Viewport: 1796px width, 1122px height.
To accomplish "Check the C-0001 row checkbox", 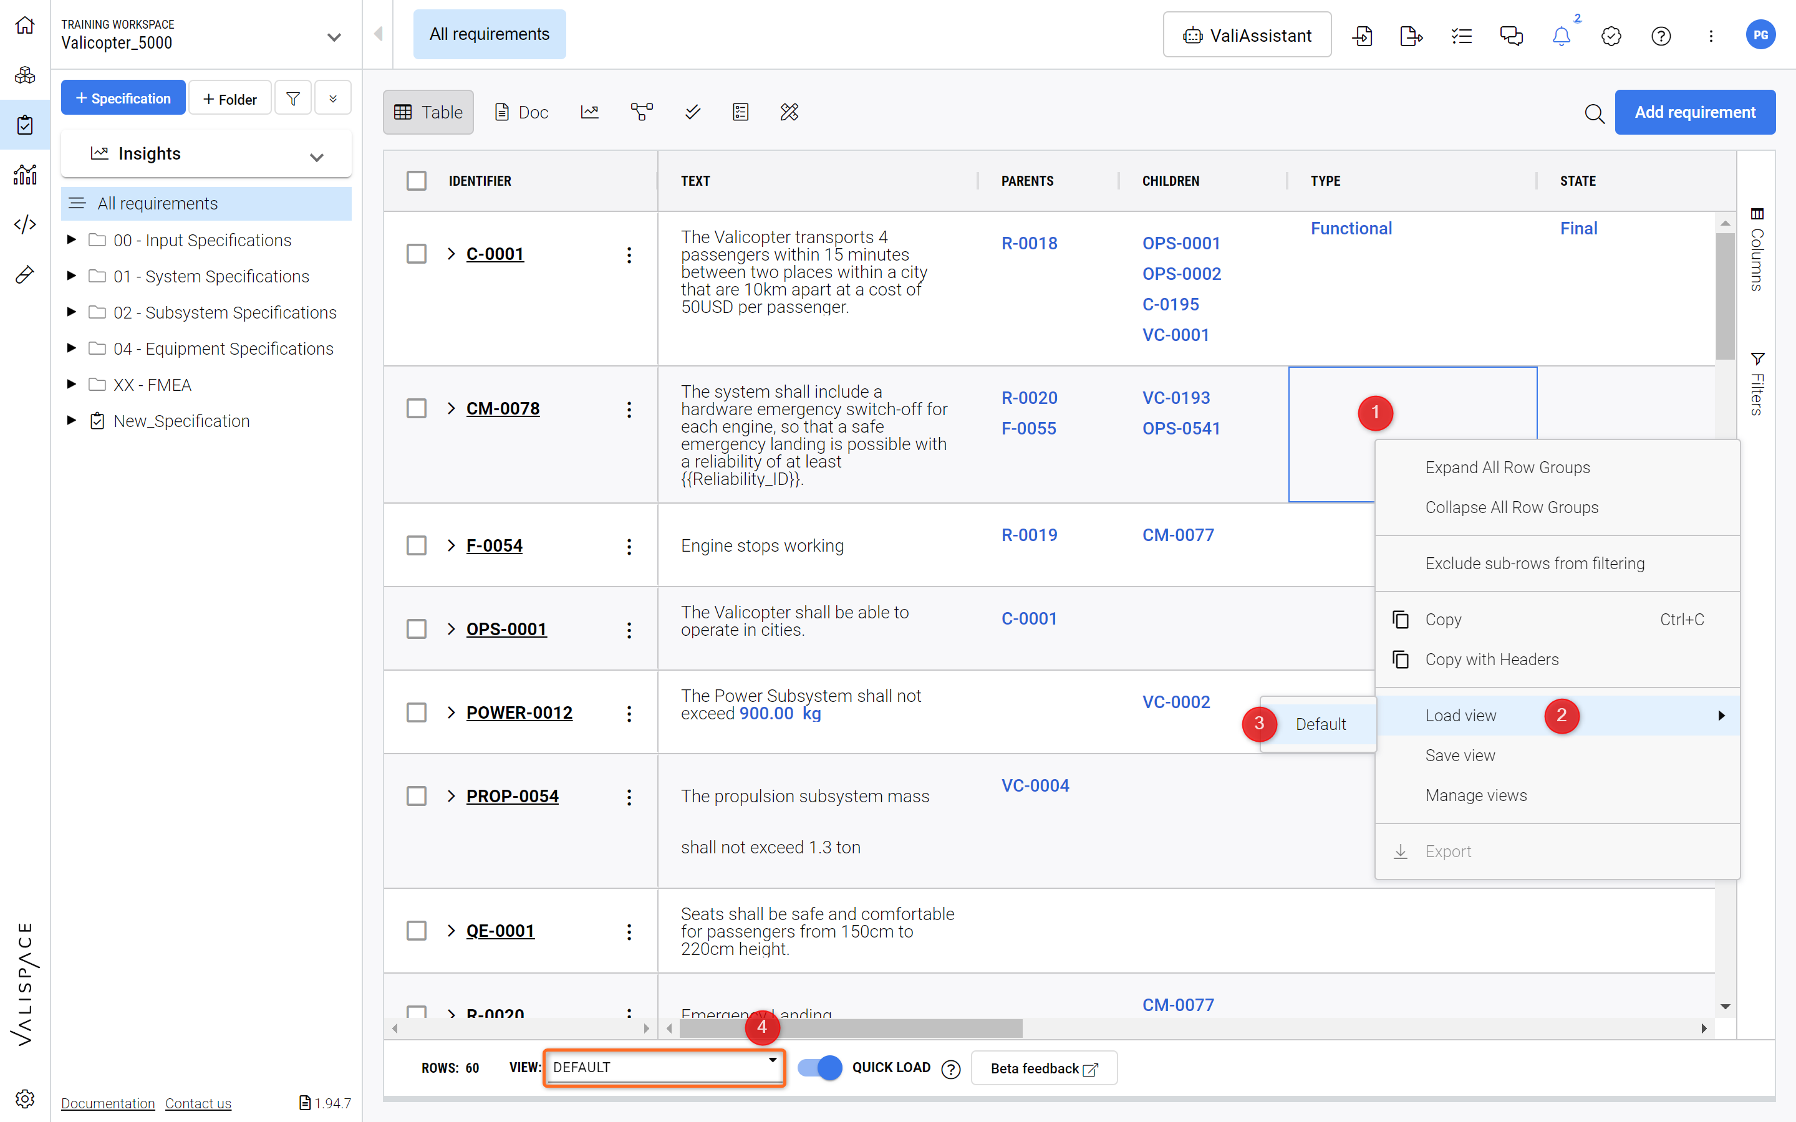I will click(417, 254).
